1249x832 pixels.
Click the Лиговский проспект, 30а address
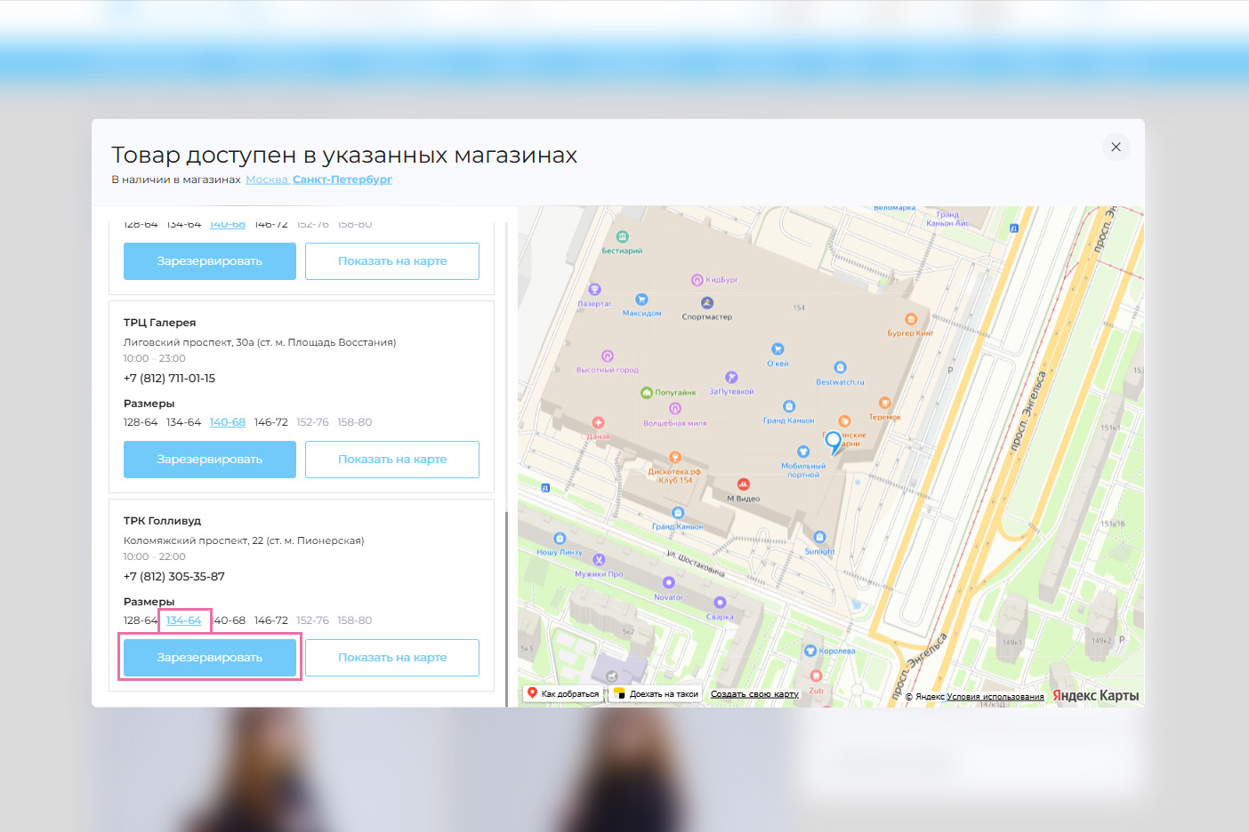pos(260,342)
